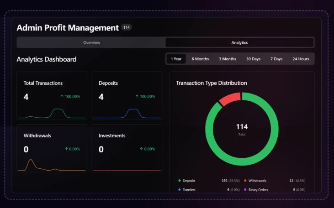Filter analytics by 30 Days
The width and height of the screenshot is (334, 208).
click(x=253, y=59)
